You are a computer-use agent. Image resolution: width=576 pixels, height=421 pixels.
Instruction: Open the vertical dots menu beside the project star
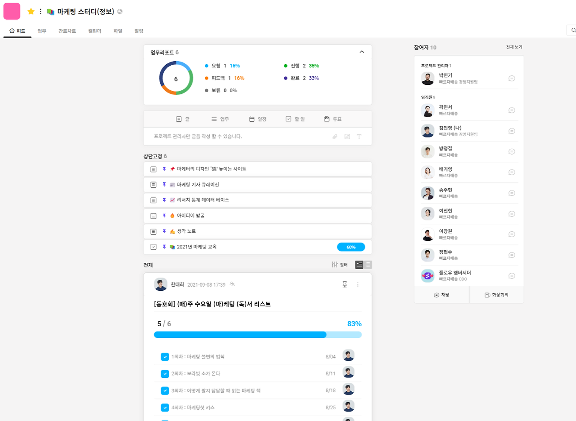(x=40, y=11)
